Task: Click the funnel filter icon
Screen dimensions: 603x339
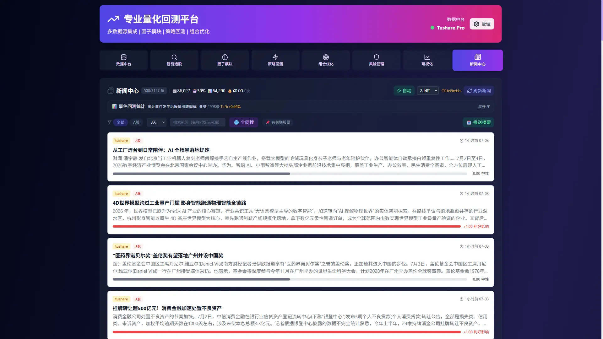Action: pyautogui.click(x=109, y=122)
